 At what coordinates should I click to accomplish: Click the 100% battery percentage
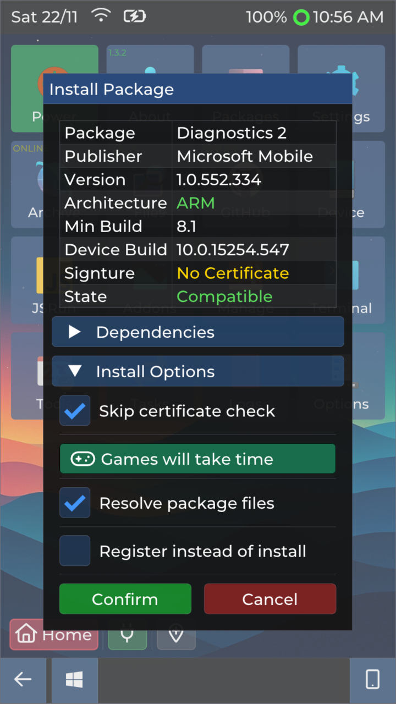click(x=266, y=17)
